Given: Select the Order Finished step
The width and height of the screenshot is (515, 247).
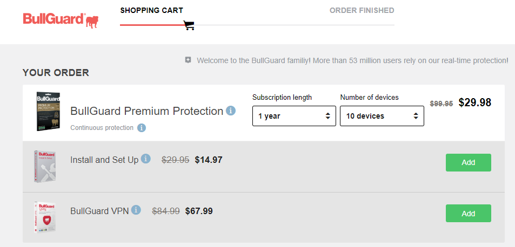Looking at the screenshot, I should point(362,10).
